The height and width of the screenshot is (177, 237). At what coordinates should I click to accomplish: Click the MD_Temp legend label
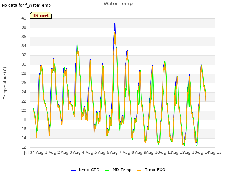pos(122,170)
